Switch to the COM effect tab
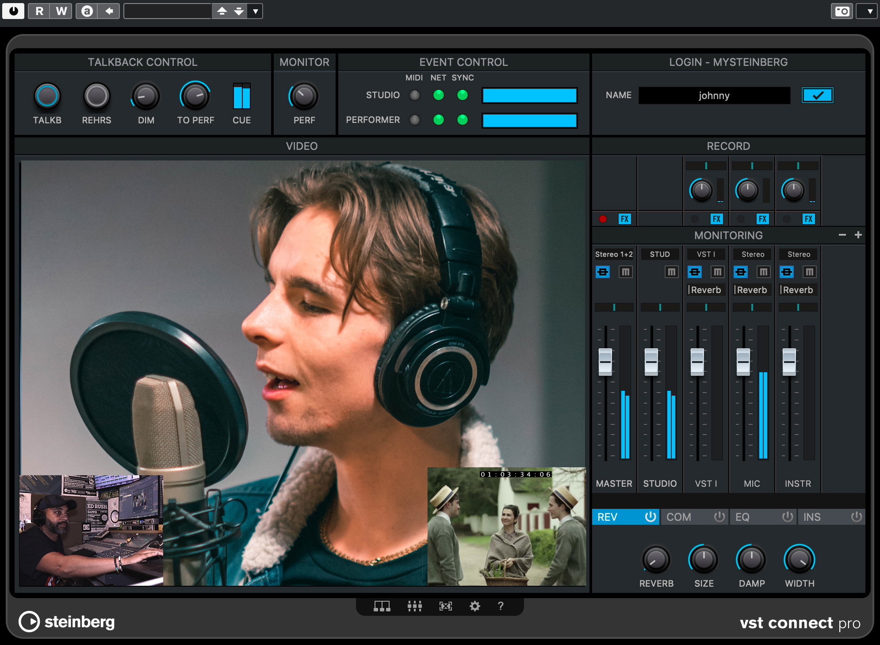The image size is (880, 645). pyautogui.click(x=679, y=517)
